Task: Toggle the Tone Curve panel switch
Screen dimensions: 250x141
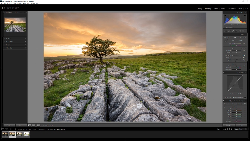Action: [x=224, y=72]
